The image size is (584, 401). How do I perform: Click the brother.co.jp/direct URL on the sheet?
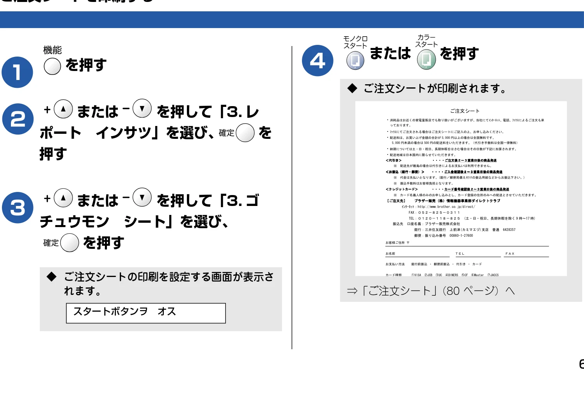point(446,207)
